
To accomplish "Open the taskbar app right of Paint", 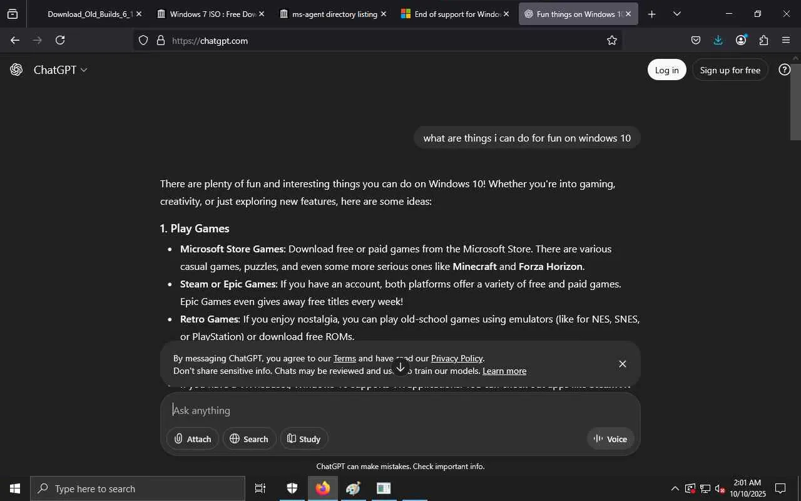I will click(x=384, y=488).
